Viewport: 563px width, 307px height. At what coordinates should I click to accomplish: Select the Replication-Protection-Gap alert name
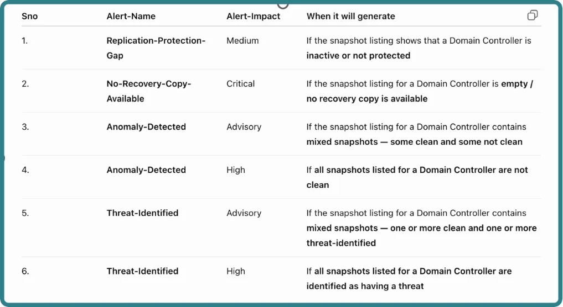pyautogui.click(x=156, y=48)
